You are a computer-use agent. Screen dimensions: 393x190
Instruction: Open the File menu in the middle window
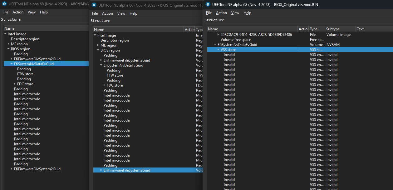click(x=95, y=13)
